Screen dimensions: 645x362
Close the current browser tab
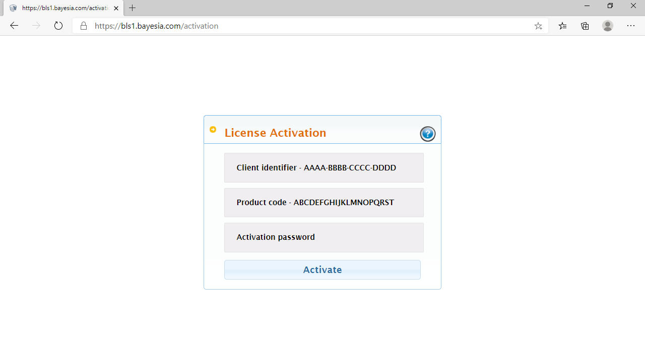[x=116, y=8]
